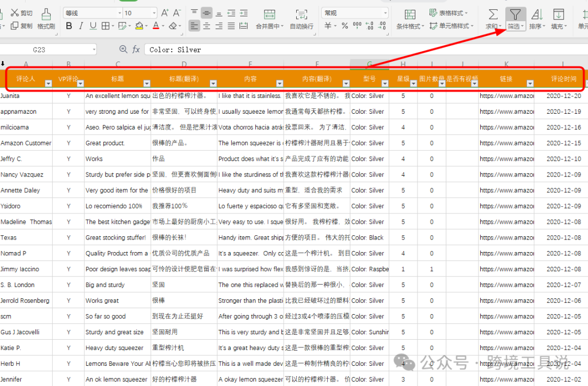Open Amazon link in Jeffry C. row
The image size is (588, 386).
click(506, 159)
